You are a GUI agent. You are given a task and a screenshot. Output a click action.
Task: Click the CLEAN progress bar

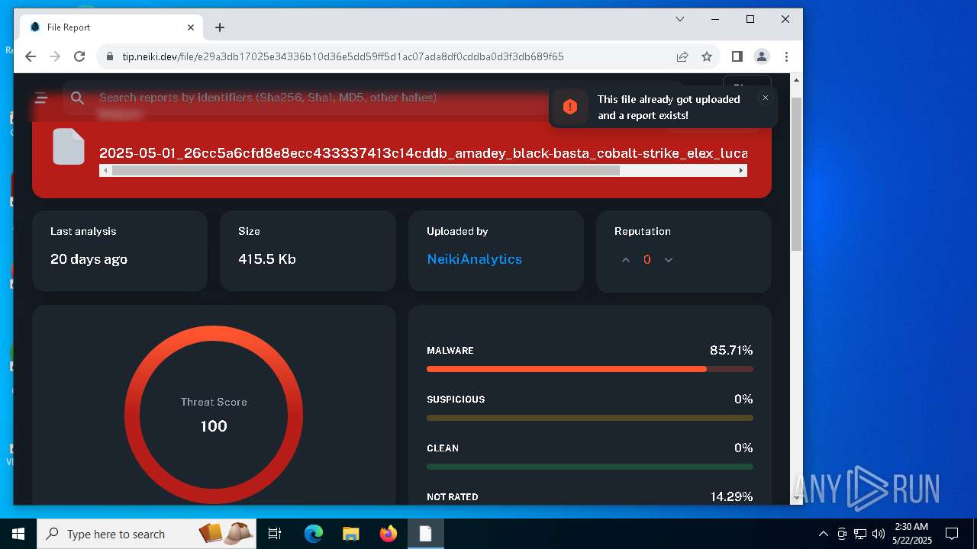[590, 467]
